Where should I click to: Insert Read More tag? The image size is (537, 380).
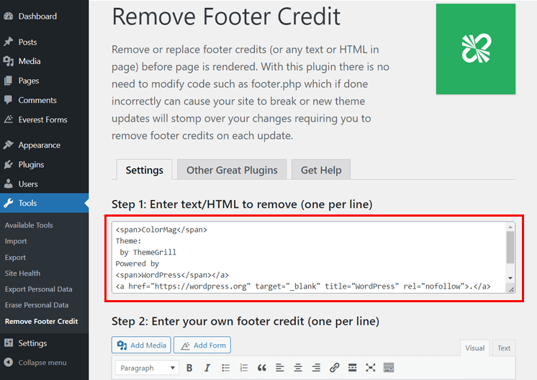353,368
